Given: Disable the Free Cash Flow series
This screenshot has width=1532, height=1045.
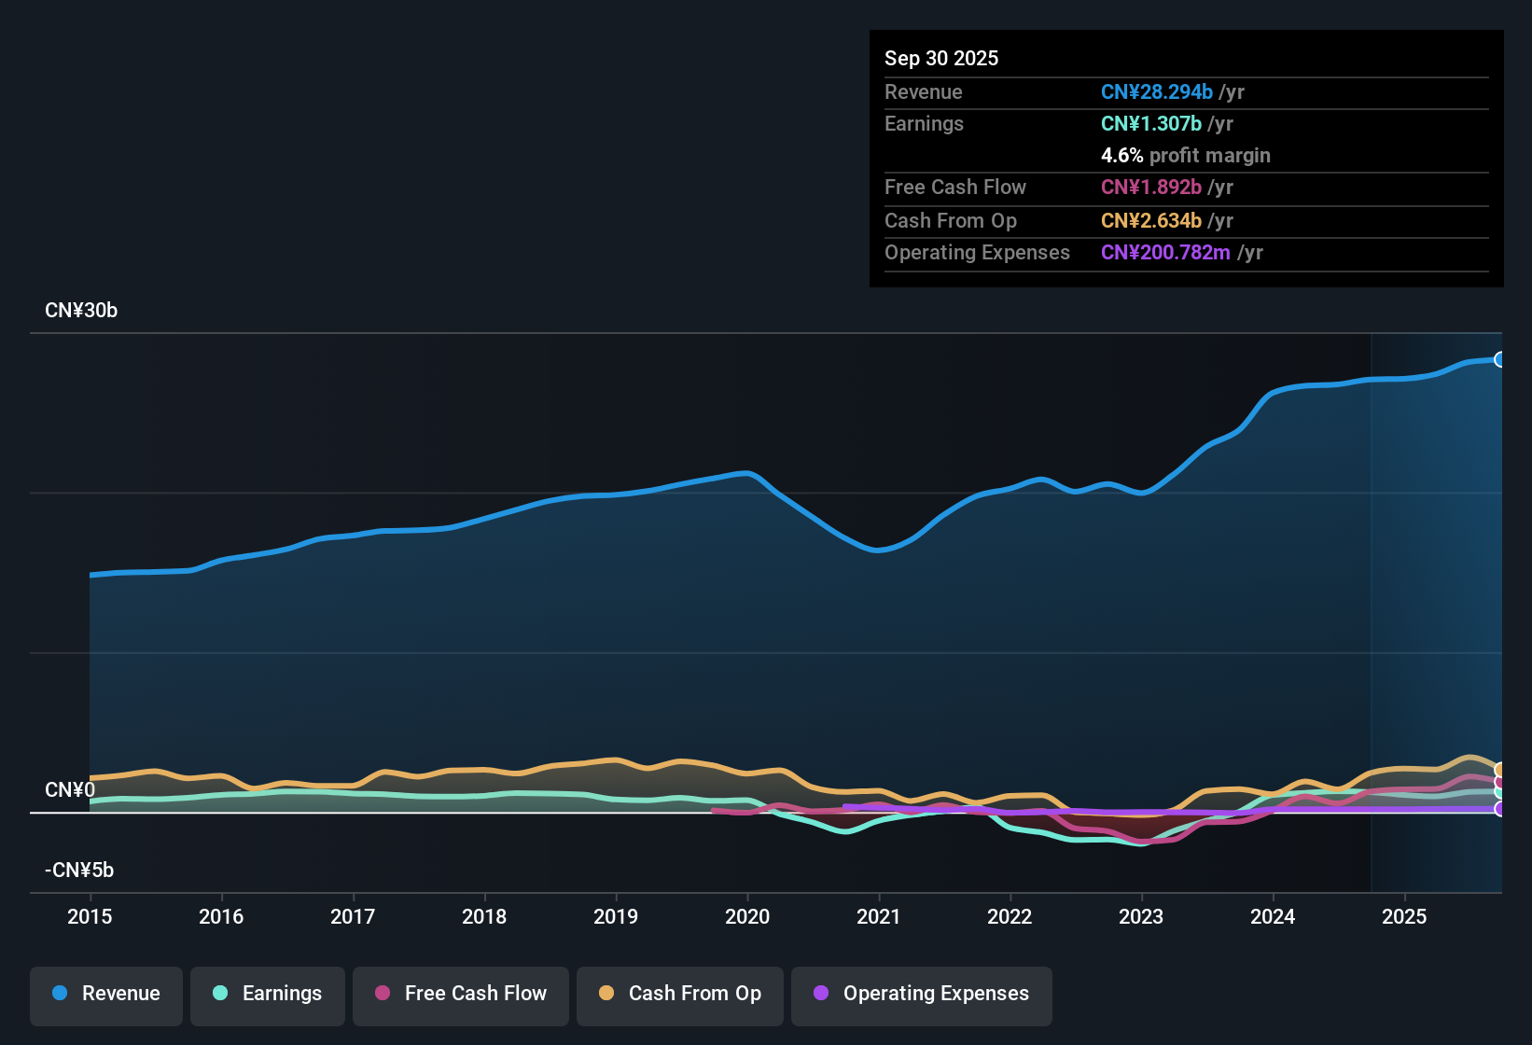Looking at the screenshot, I should (x=460, y=994).
